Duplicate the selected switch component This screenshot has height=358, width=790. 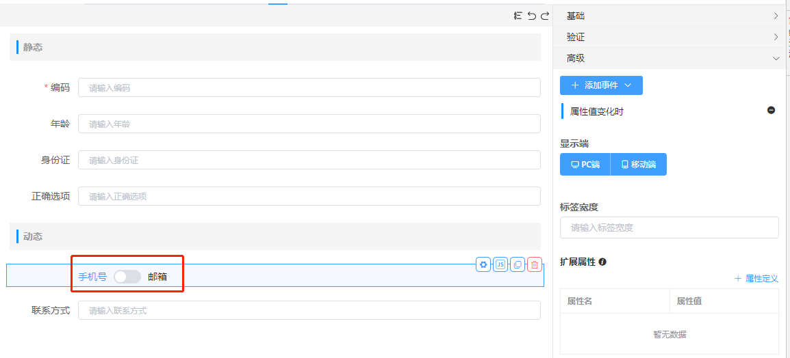pyautogui.click(x=518, y=264)
